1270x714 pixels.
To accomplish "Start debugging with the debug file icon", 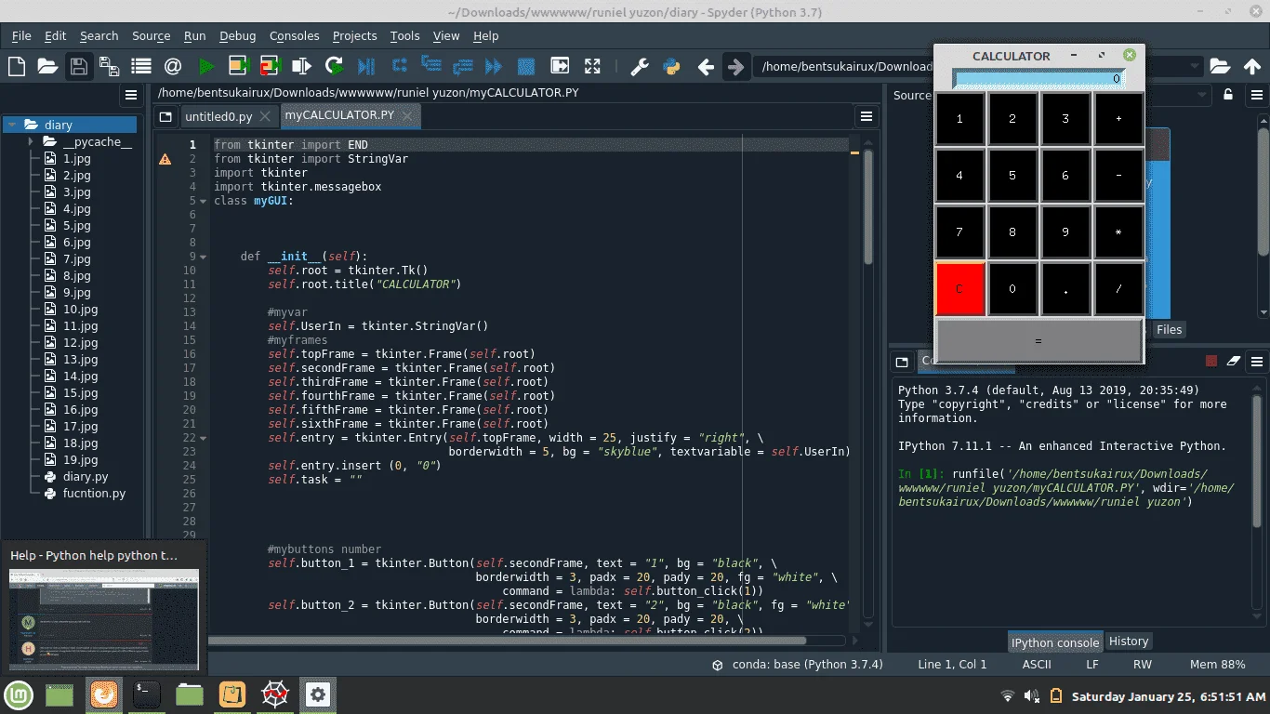I will (366, 66).
